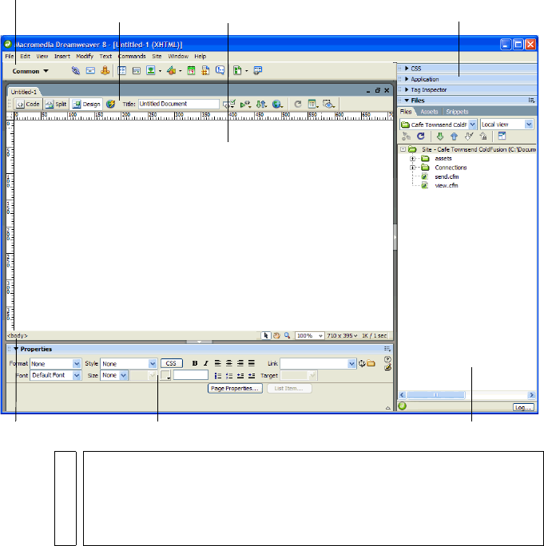
Task: Click the green Get Files arrow
Action: pyautogui.click(x=440, y=136)
